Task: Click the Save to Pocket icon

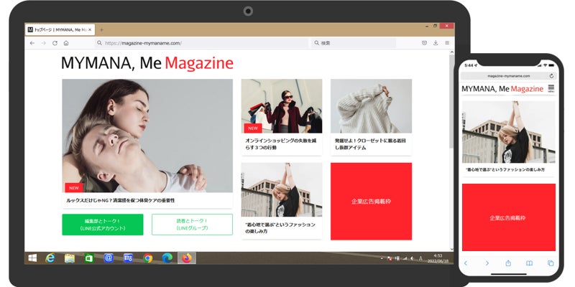Action: (x=424, y=43)
